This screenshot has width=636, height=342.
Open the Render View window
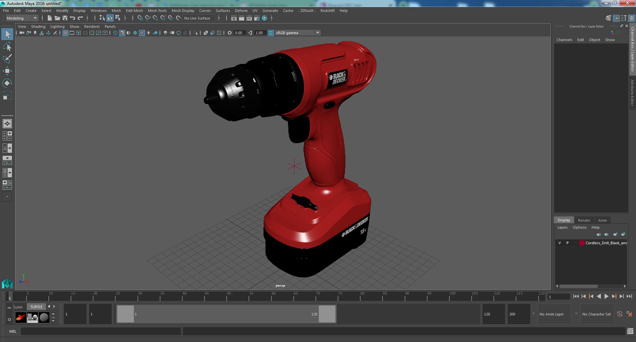click(234, 18)
